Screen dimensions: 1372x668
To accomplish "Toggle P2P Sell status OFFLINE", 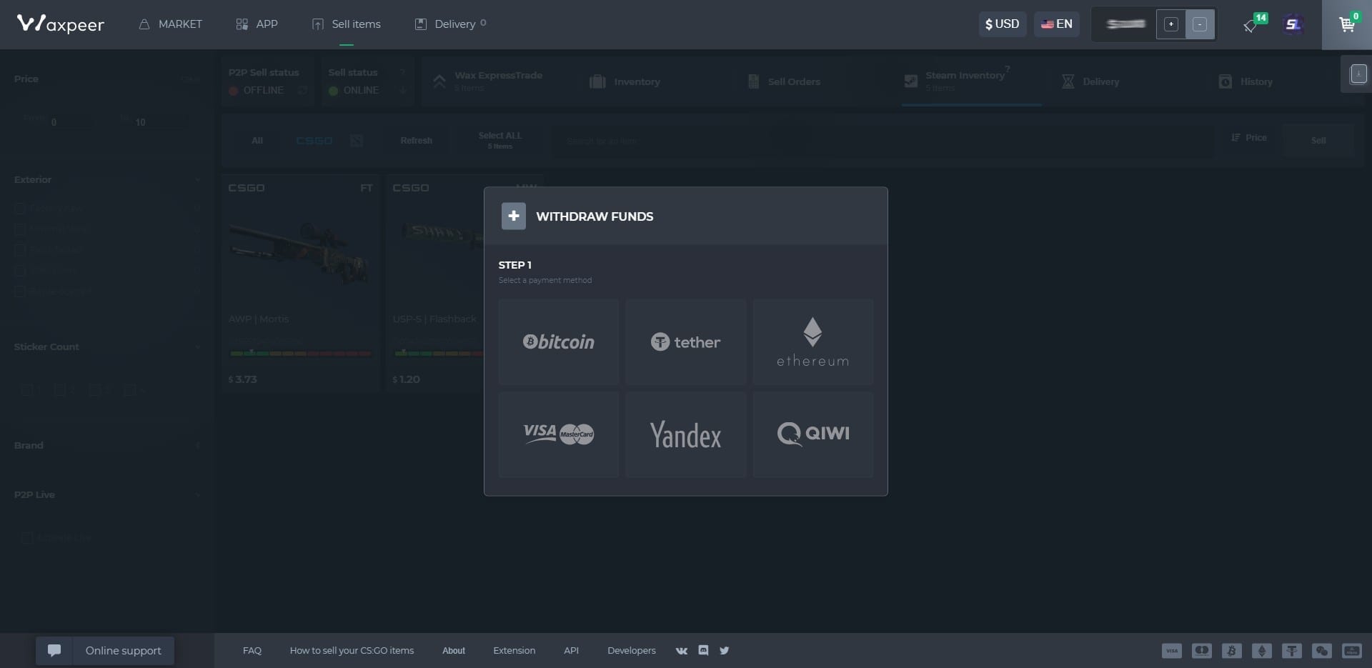I will (x=267, y=81).
